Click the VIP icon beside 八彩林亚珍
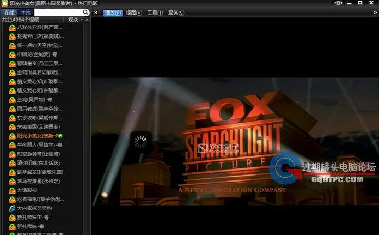The image size is (379, 235). 12,27
